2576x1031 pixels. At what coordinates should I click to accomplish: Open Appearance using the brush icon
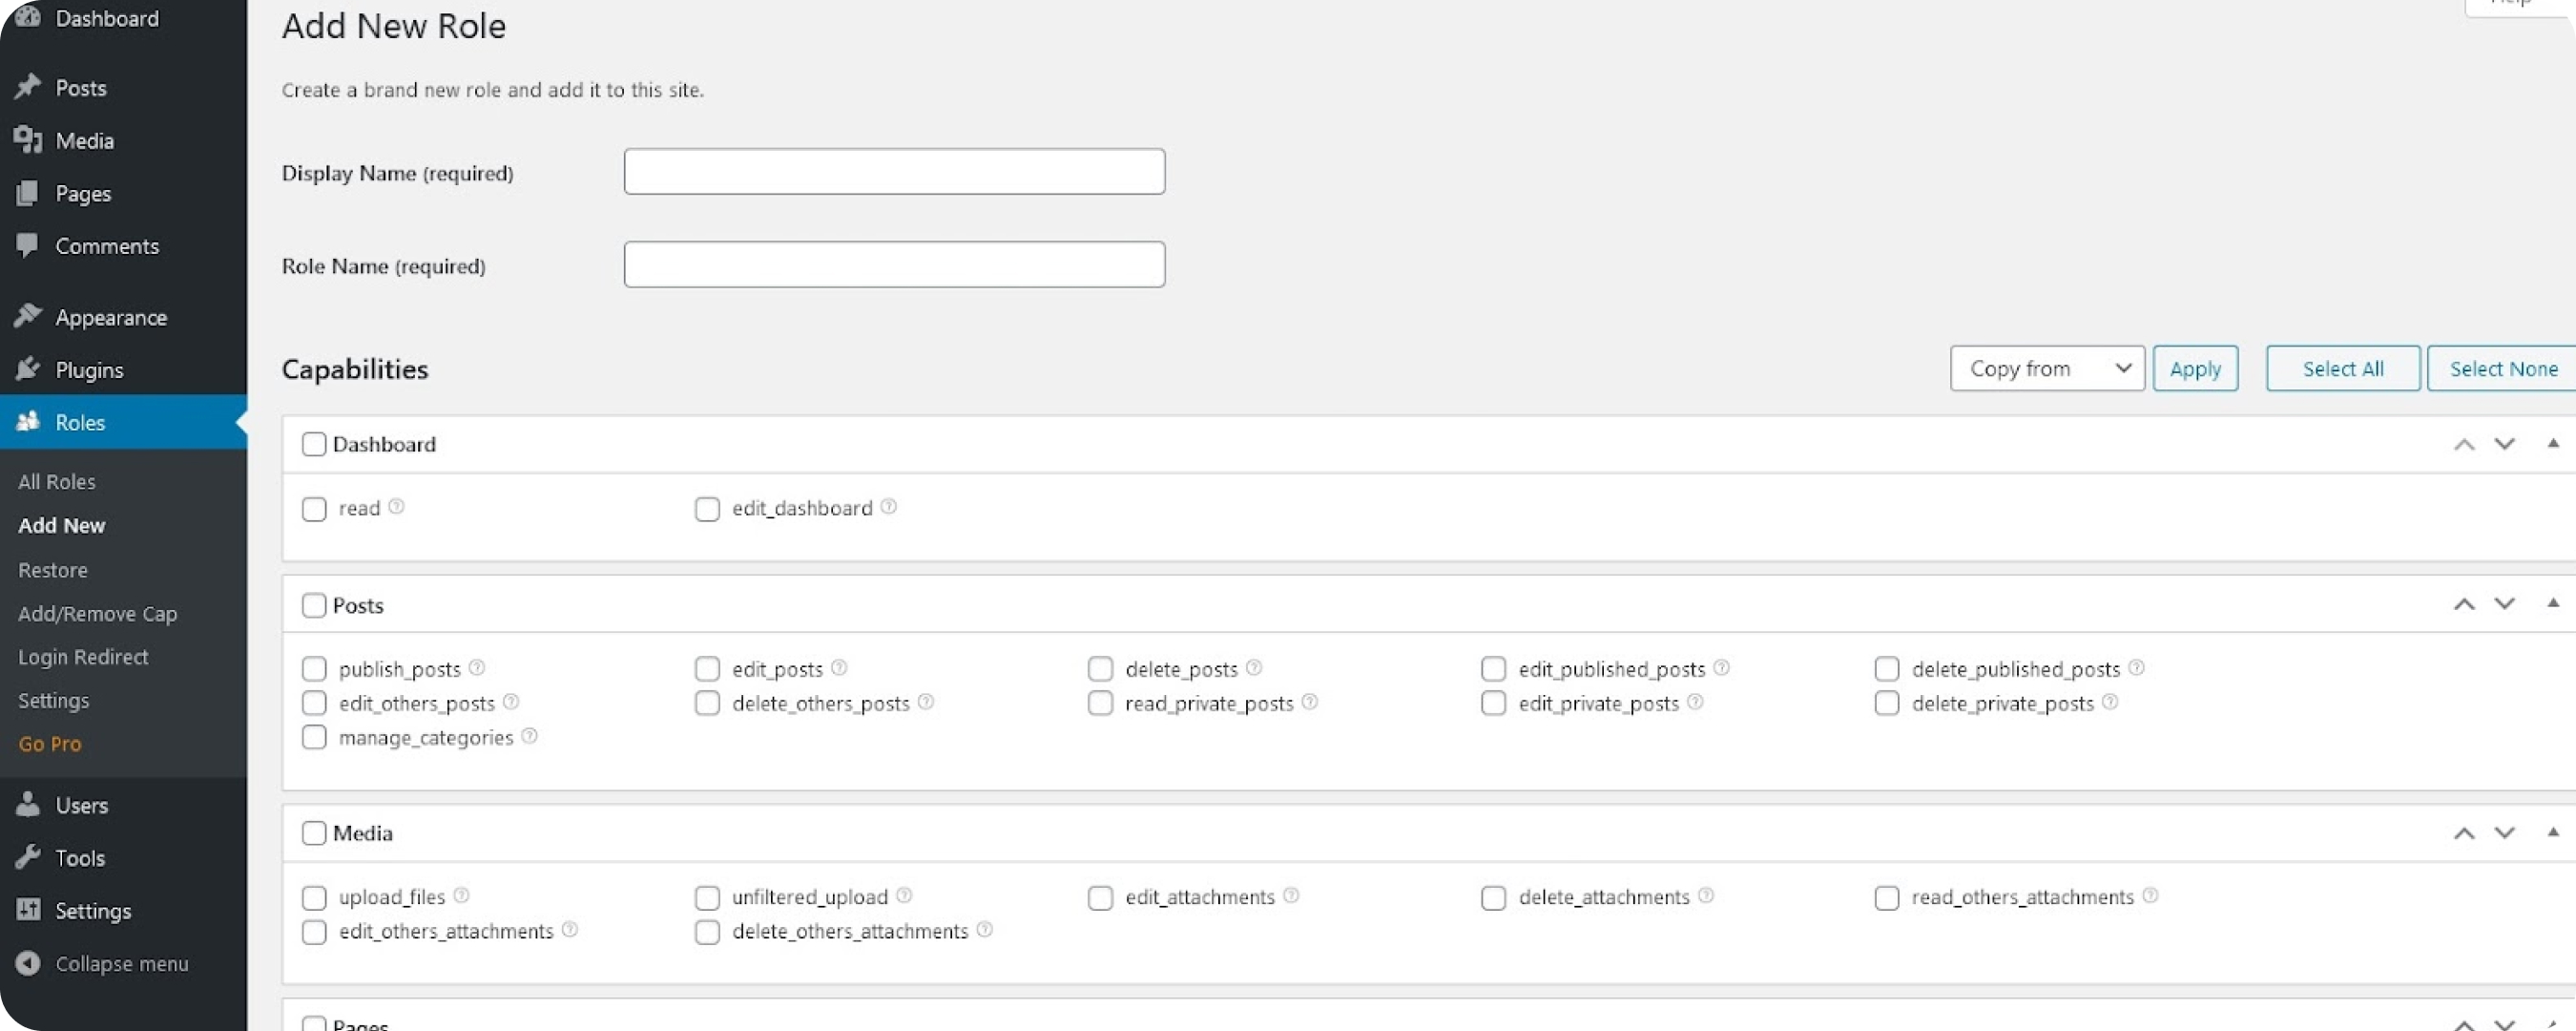[29, 315]
